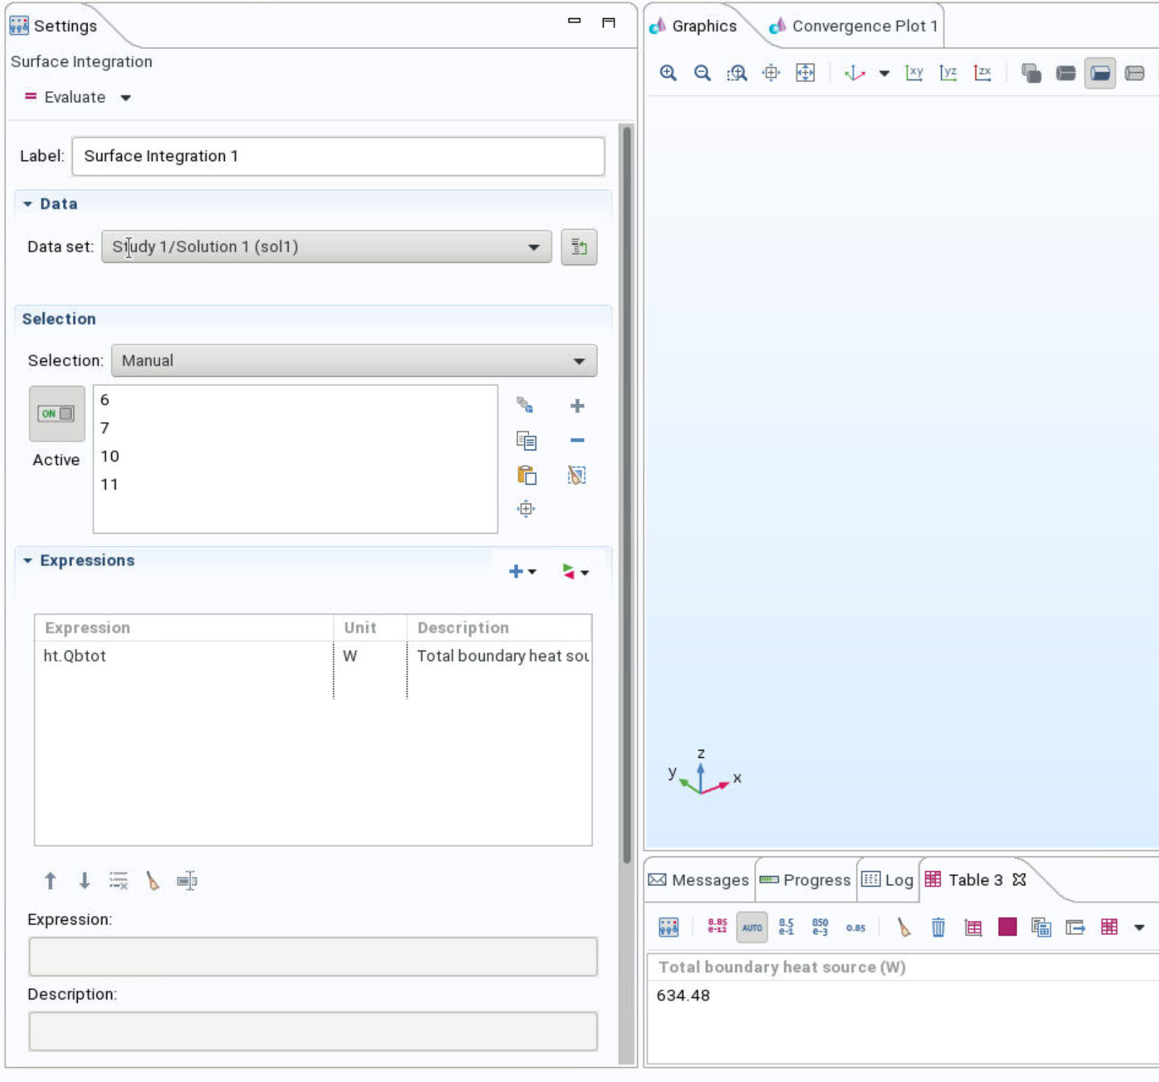Delete the table using trash icon

tap(938, 927)
